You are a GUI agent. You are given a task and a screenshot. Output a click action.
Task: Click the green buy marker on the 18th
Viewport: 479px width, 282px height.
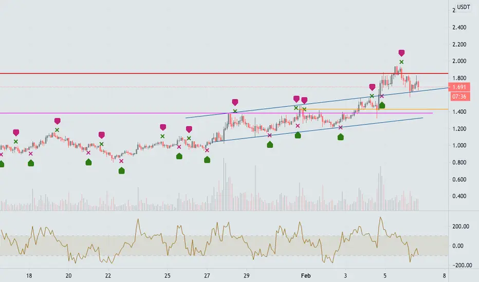(x=30, y=163)
